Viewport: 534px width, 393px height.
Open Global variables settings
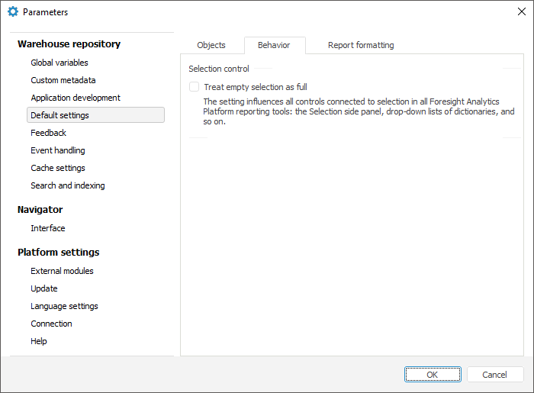(60, 63)
